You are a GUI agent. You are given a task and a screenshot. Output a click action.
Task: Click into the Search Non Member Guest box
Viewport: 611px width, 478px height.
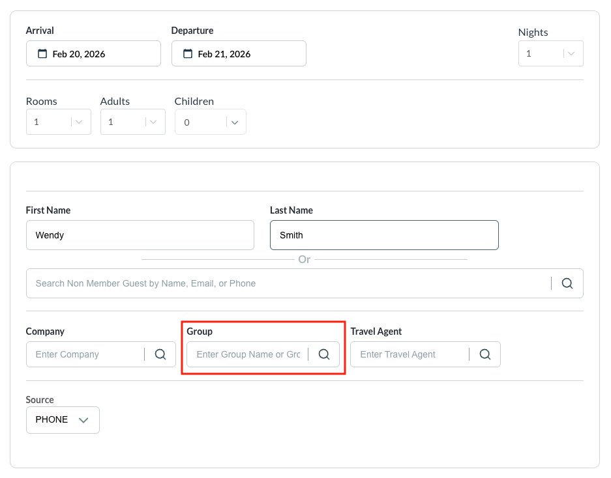[x=287, y=283]
